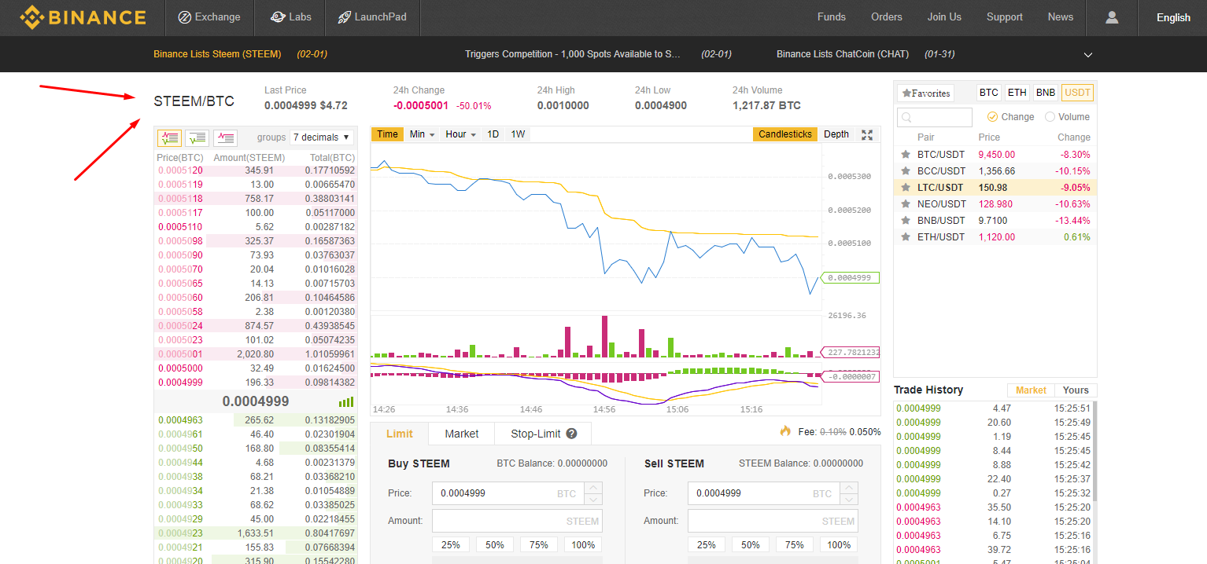
Task: Decrease the buy price stepper
Action: click(594, 500)
